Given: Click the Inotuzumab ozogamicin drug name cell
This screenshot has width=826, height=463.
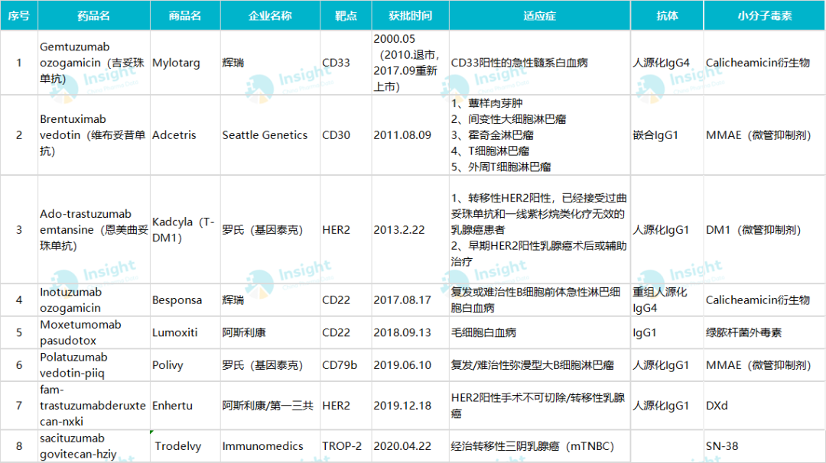Looking at the screenshot, I should tap(94, 300).
